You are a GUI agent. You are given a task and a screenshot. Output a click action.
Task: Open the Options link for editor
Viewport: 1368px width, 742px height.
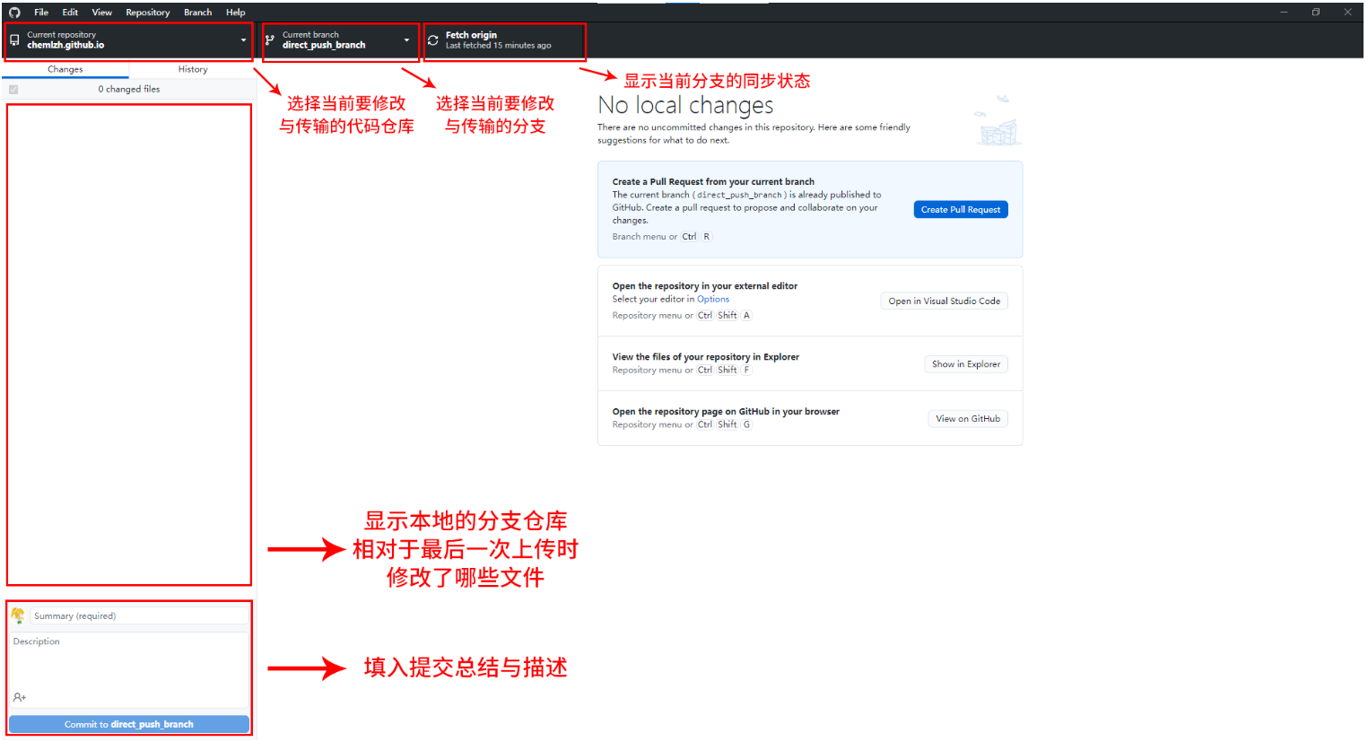click(713, 299)
